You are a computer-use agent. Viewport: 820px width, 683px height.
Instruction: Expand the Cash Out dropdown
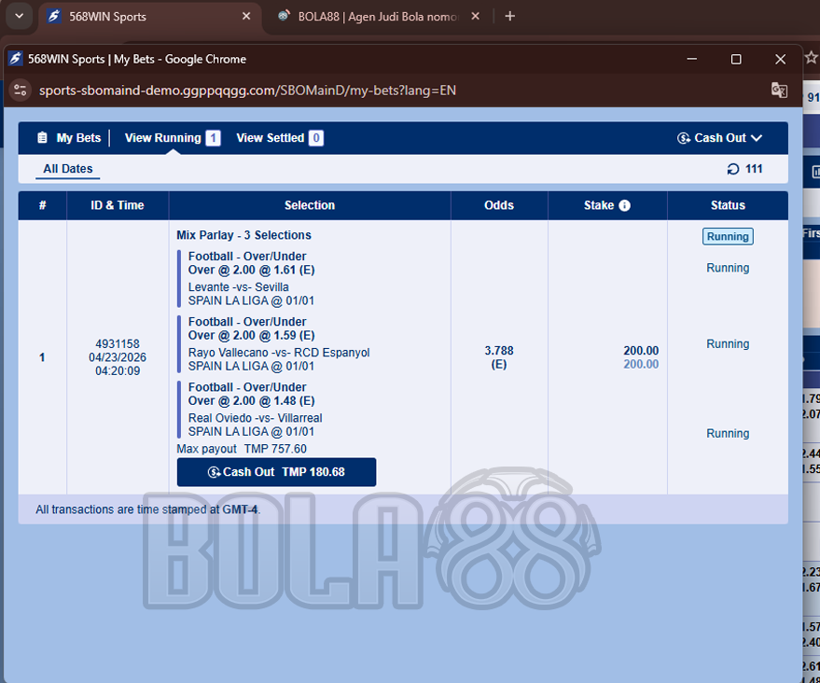click(719, 138)
